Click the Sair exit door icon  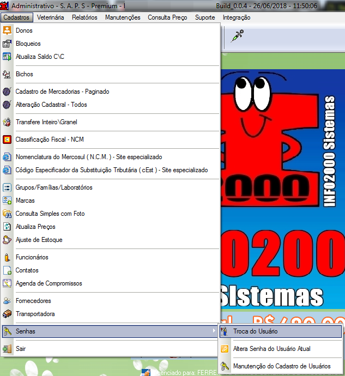point(7,349)
